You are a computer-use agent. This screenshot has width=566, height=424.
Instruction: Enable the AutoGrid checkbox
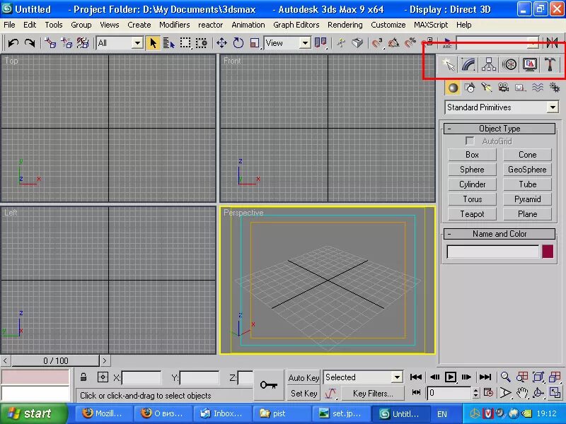(470, 141)
